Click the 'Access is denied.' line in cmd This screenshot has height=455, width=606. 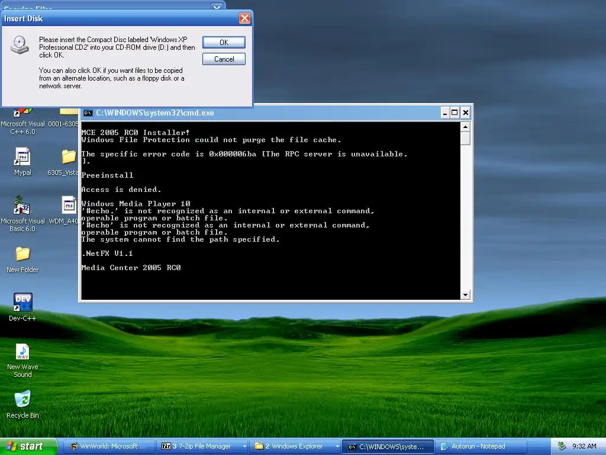pyautogui.click(x=121, y=190)
